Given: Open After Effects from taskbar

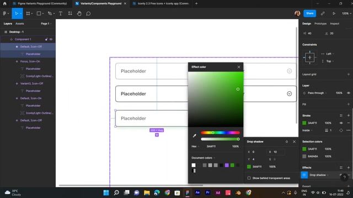Looking at the screenshot, I should (197, 193).
